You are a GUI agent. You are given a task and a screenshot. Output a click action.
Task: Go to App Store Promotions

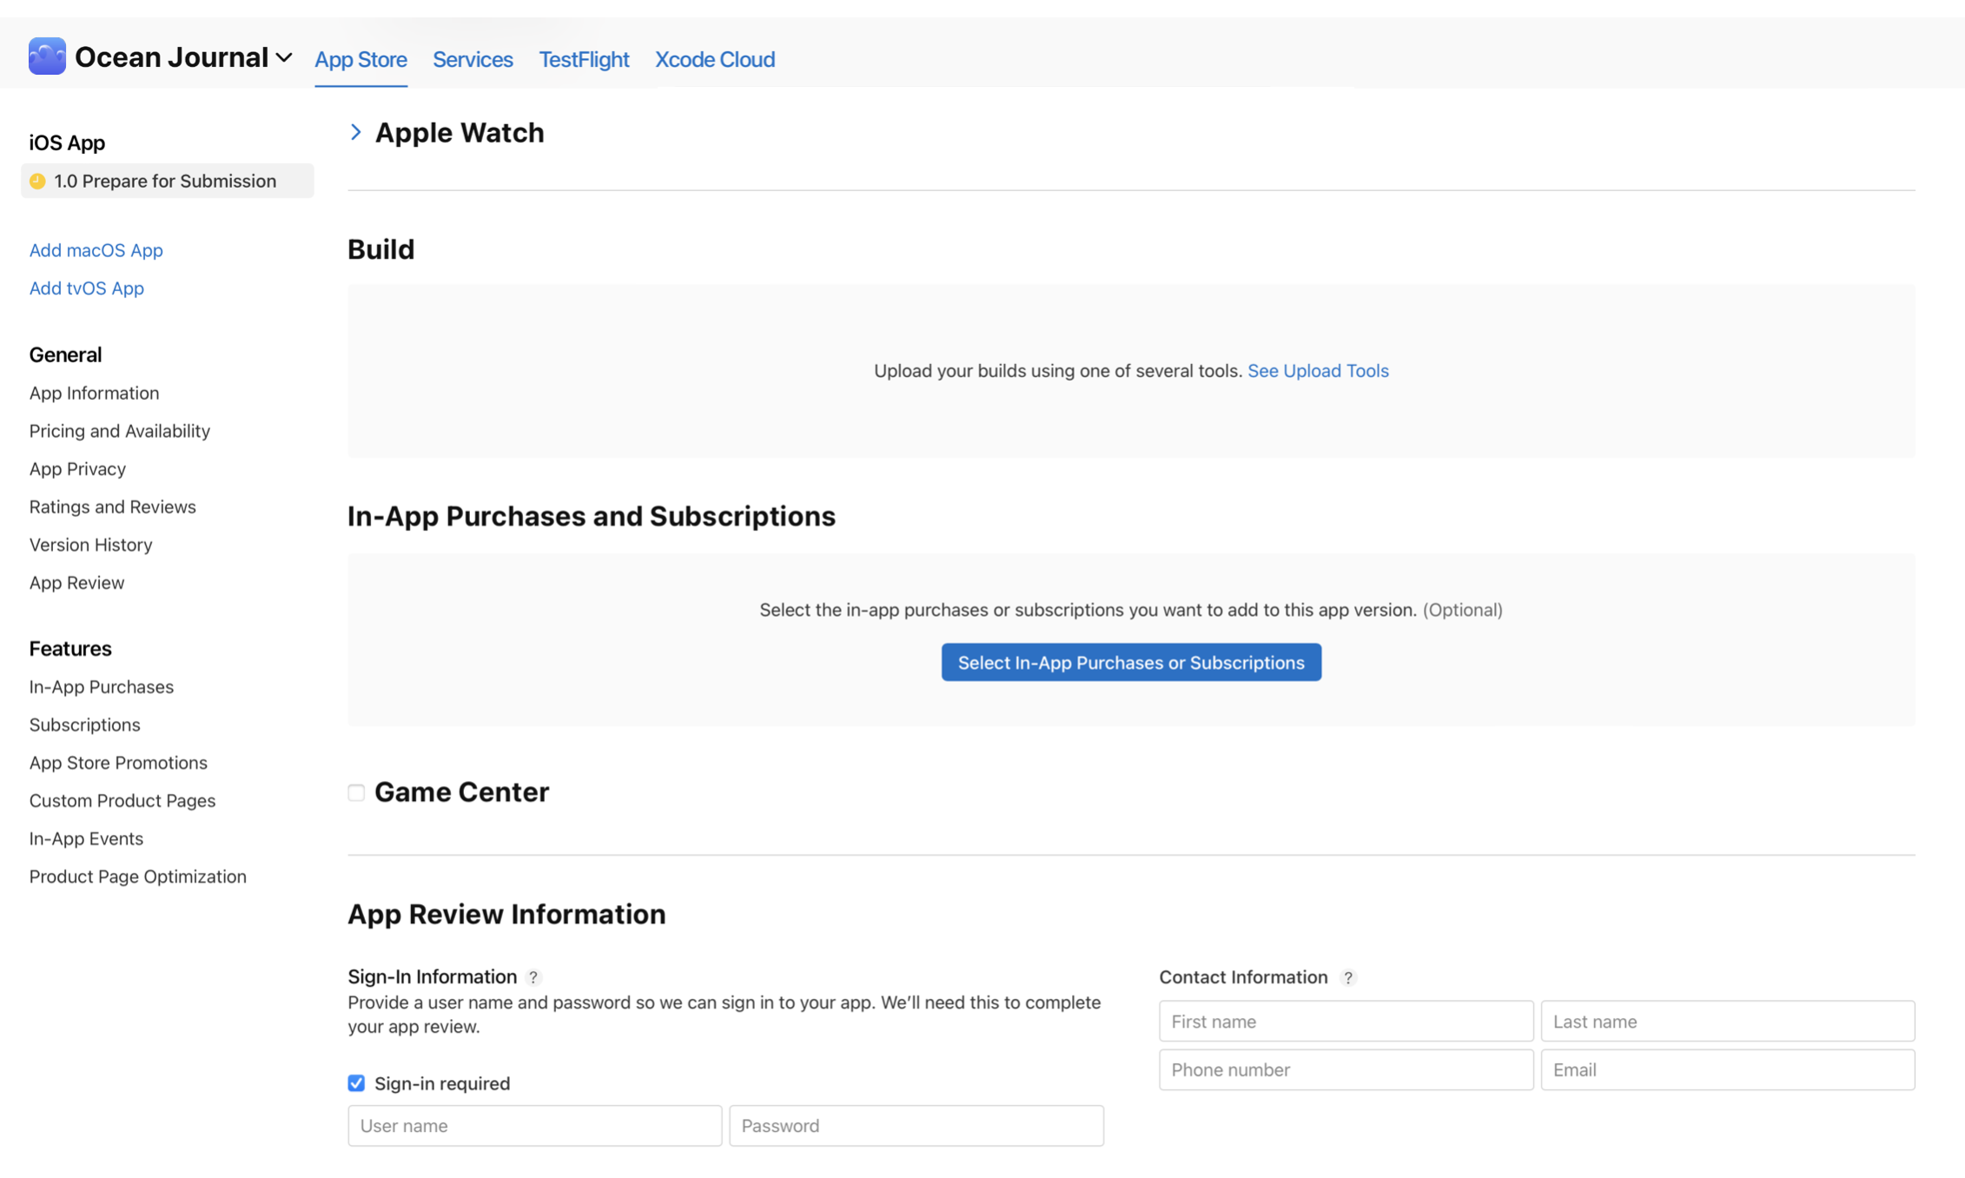(118, 763)
